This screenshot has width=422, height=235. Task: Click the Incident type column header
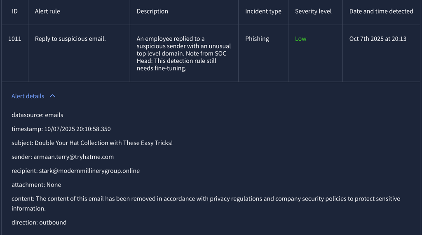(x=263, y=12)
